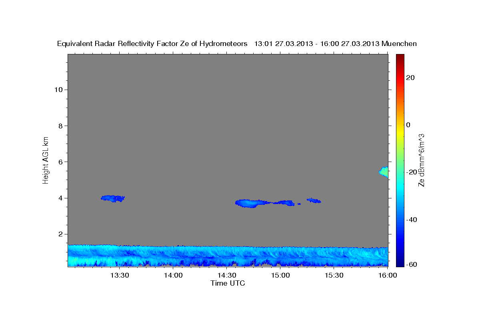The width and height of the screenshot is (480, 320).
Task: Click the colorbar label '0'
Action: [x=408, y=125]
